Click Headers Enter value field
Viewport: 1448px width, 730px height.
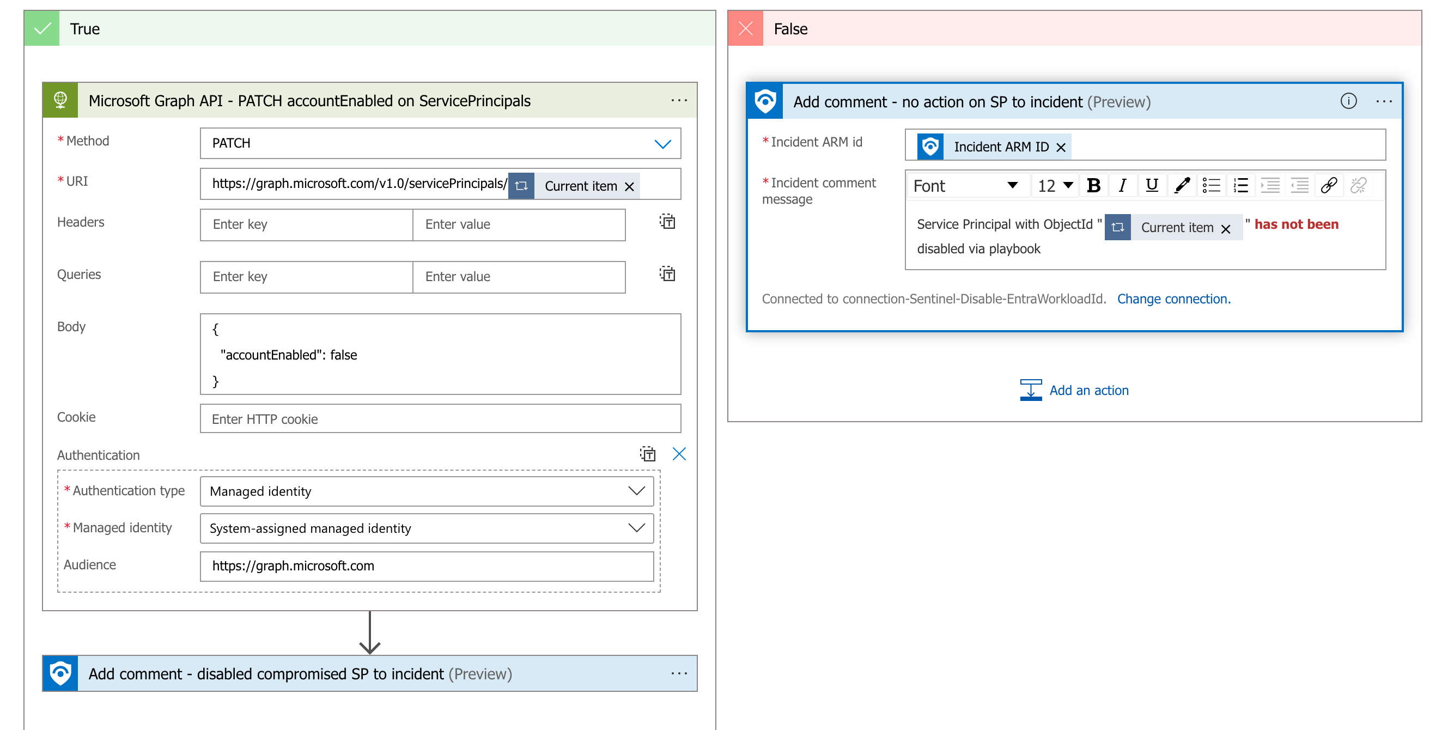point(519,225)
